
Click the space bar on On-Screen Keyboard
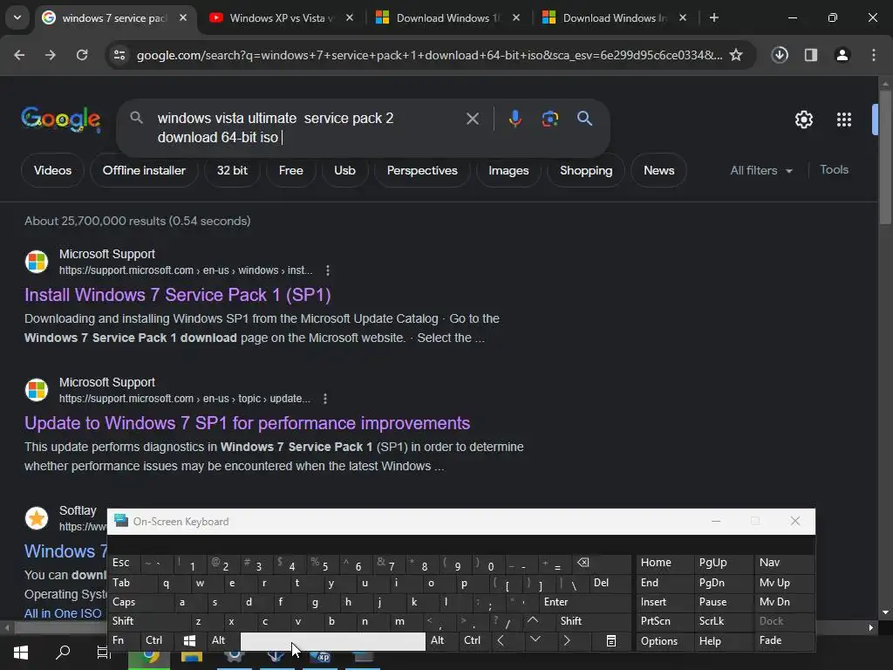click(332, 641)
